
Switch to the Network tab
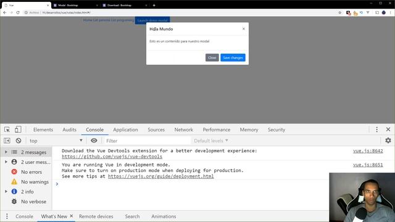[184, 129]
